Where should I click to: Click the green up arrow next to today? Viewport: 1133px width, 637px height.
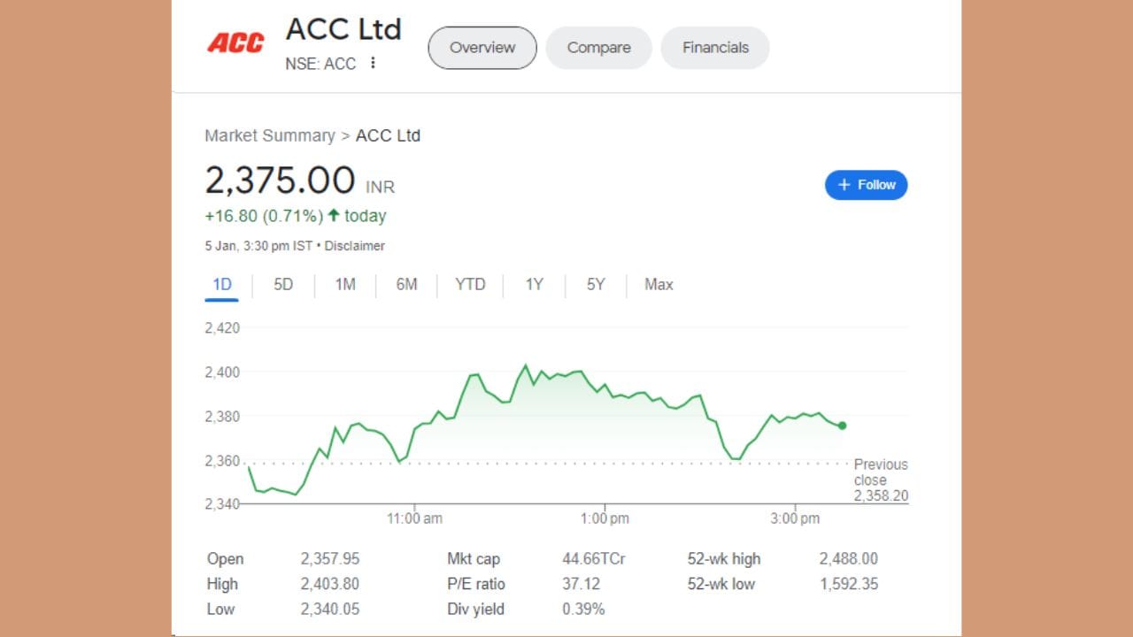334,215
